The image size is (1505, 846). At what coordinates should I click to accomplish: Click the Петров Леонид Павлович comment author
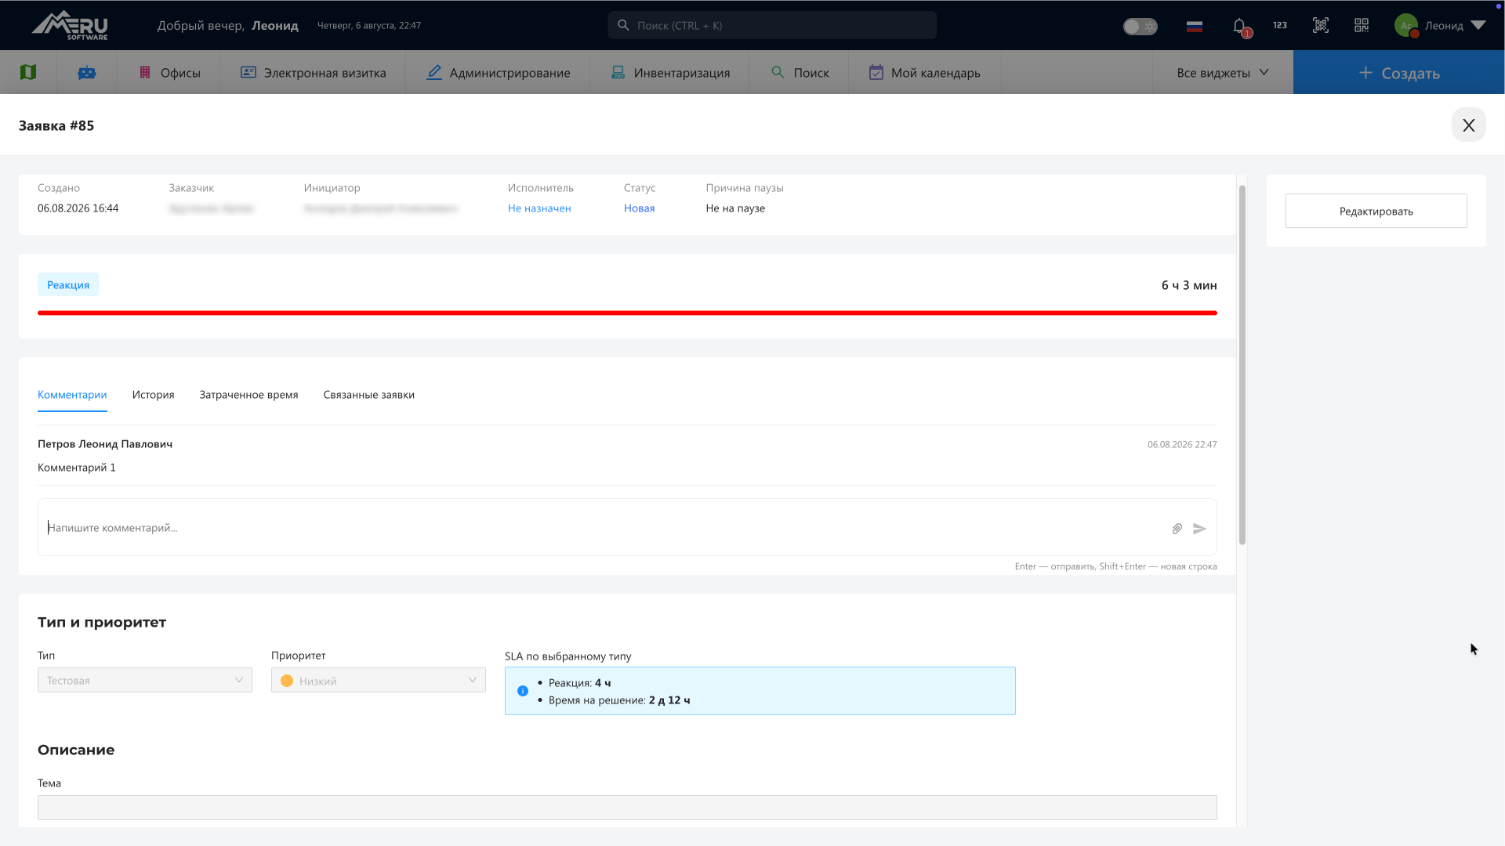[105, 444]
